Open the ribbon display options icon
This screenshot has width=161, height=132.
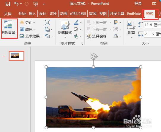click(x=154, y=3)
